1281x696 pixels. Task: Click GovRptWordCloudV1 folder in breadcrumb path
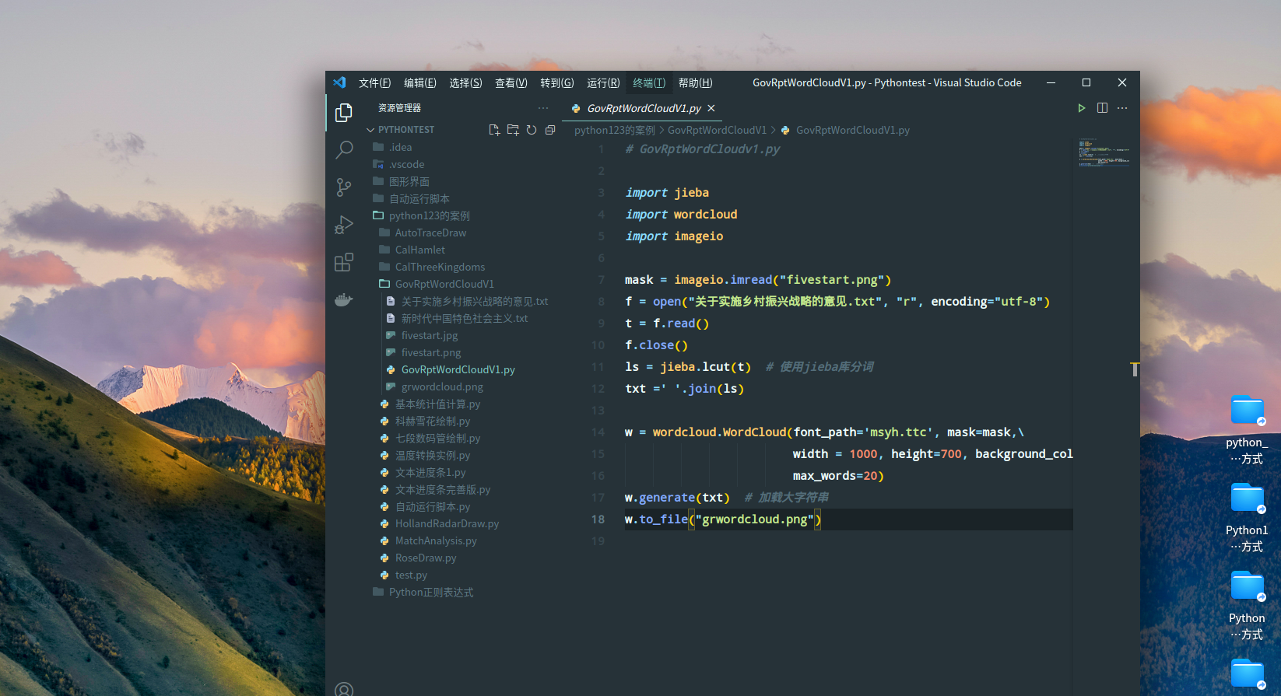(717, 130)
